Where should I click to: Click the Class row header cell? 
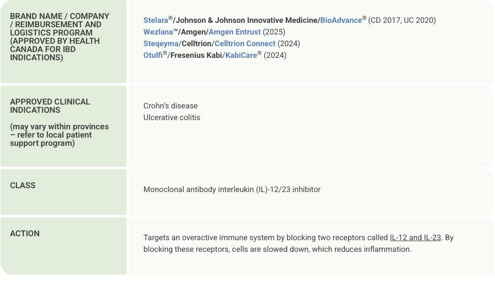(23, 185)
